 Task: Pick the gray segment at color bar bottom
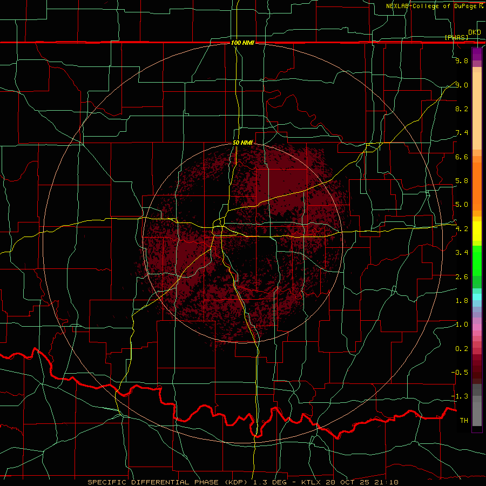pyautogui.click(x=477, y=414)
